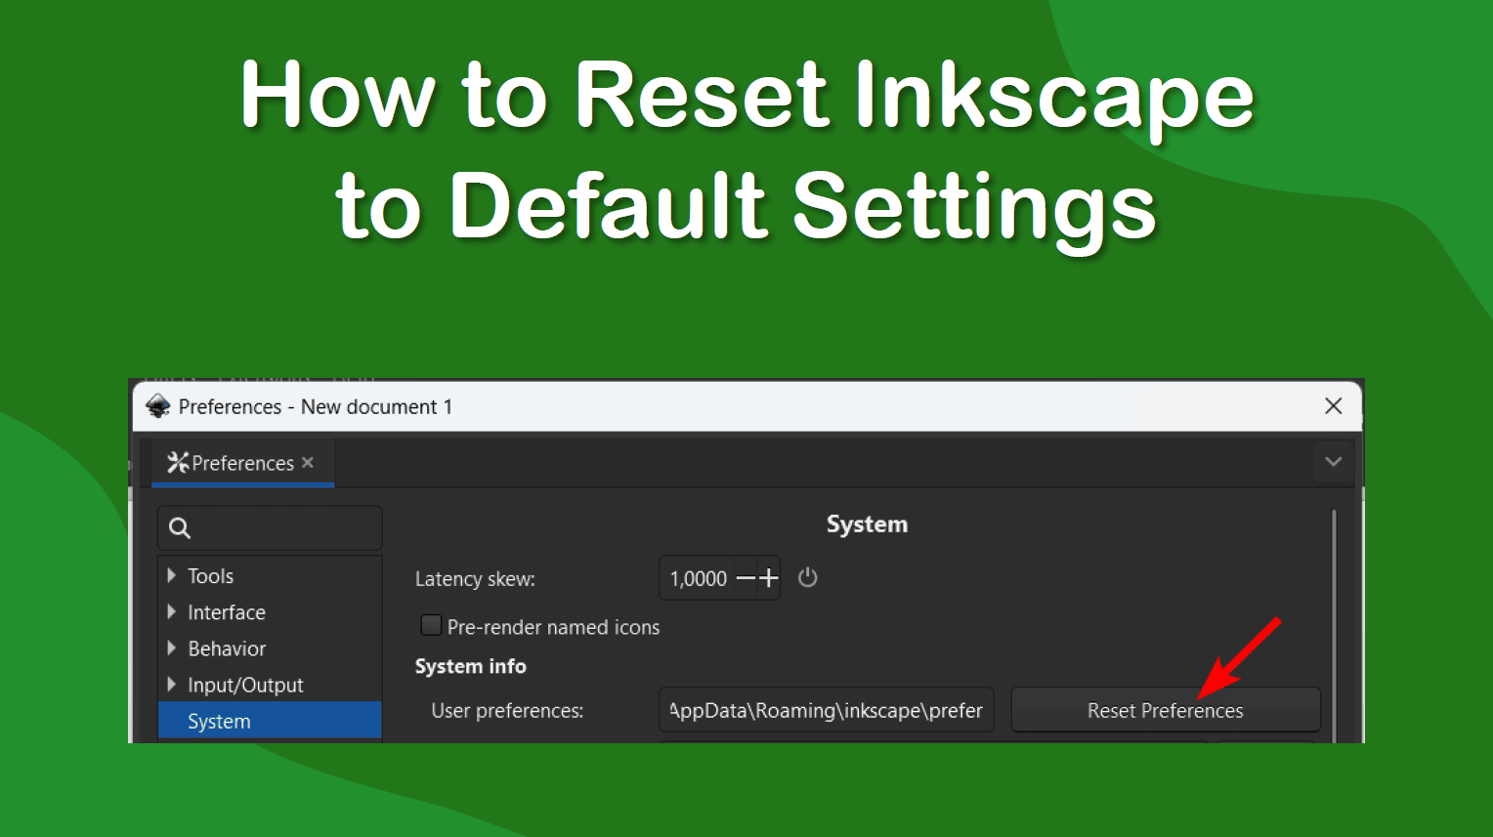
Task: Click the User preferences path field
Action: click(x=826, y=710)
